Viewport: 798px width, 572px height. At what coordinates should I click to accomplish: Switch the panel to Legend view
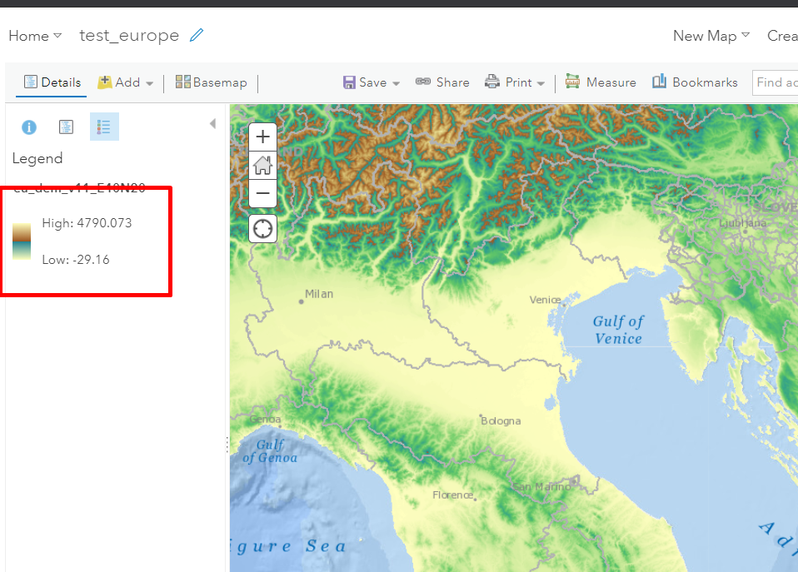[104, 127]
